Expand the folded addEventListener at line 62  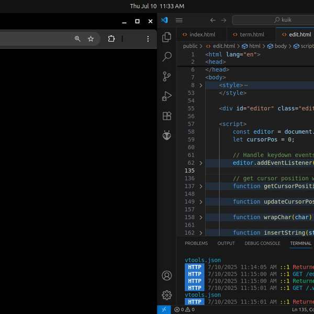pos(200,163)
